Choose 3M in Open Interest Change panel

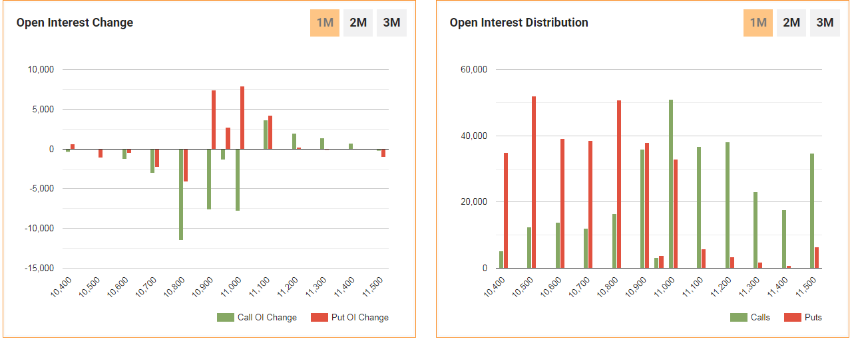pos(391,23)
